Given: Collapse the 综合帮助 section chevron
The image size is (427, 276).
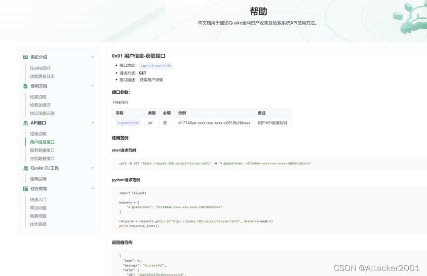Looking at the screenshot, I should 93,189.
